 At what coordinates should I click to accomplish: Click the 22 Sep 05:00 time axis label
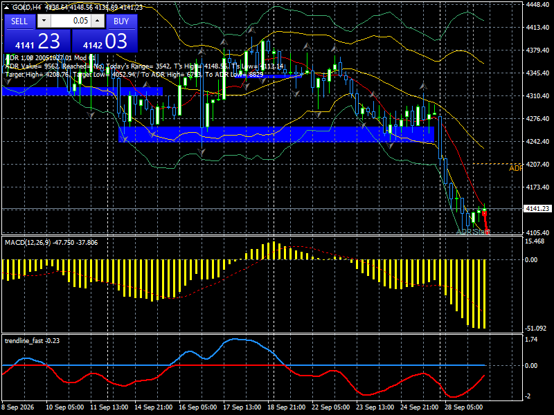pos(331,407)
